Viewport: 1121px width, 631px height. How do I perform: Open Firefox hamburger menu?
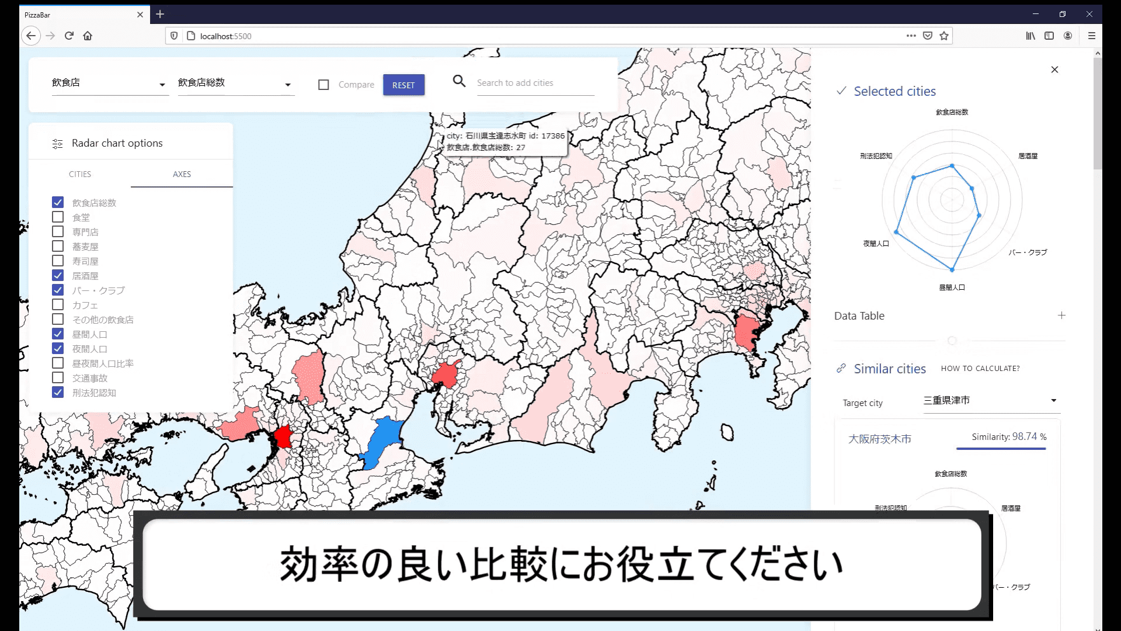coord(1091,36)
